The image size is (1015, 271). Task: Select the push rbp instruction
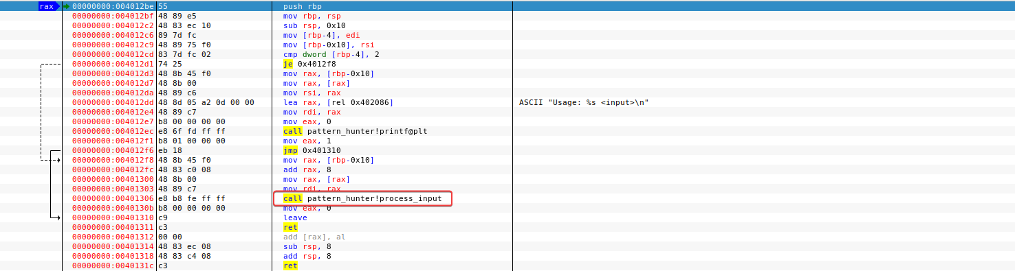click(301, 6)
